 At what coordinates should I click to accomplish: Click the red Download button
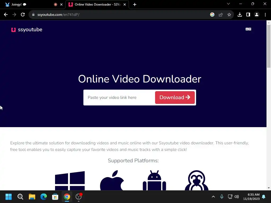[x=175, y=98]
